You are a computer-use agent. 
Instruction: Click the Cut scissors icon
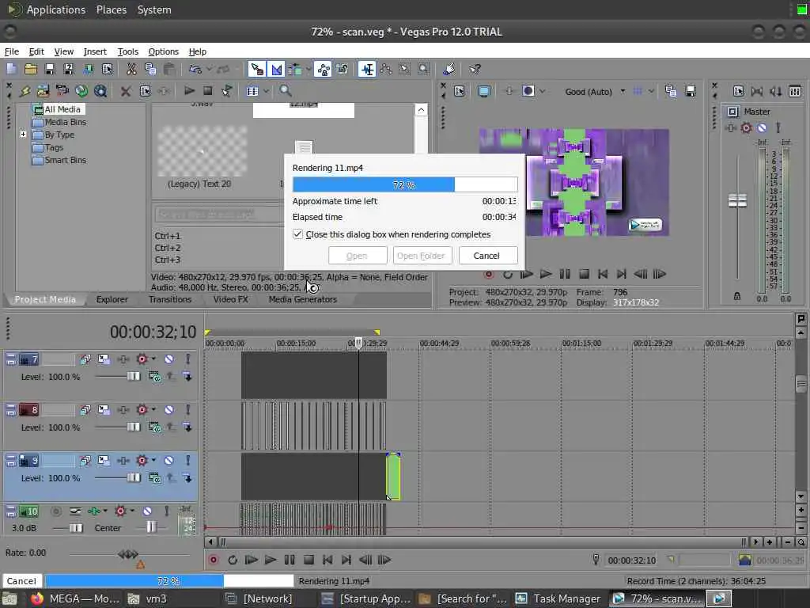(132, 70)
